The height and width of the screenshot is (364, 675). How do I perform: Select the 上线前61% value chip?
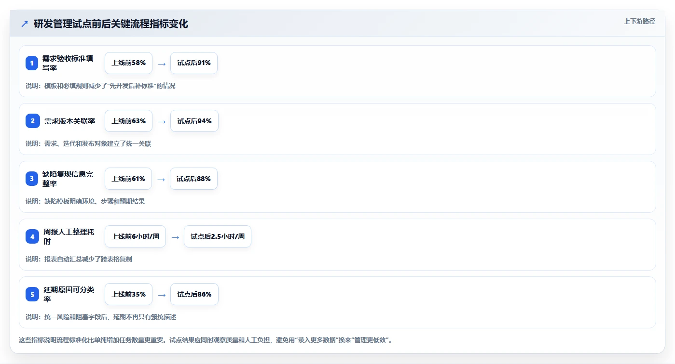pos(128,179)
